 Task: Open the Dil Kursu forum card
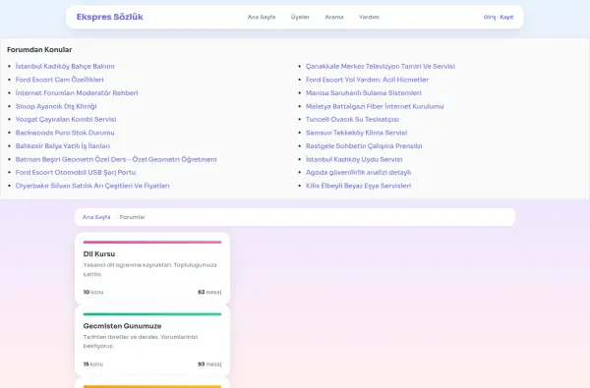click(152, 268)
